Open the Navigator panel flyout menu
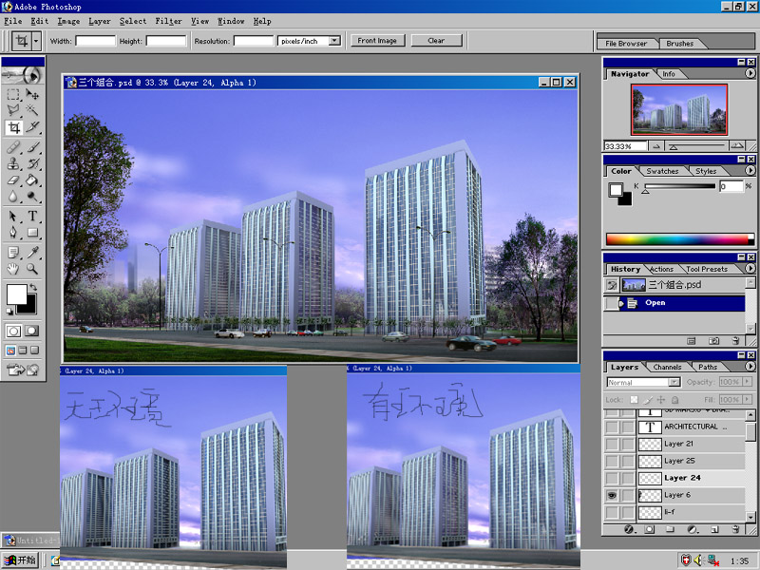This screenshot has height=570, width=760. coord(750,74)
